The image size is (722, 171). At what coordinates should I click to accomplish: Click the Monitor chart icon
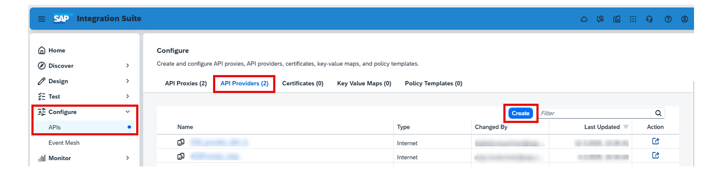point(42,158)
